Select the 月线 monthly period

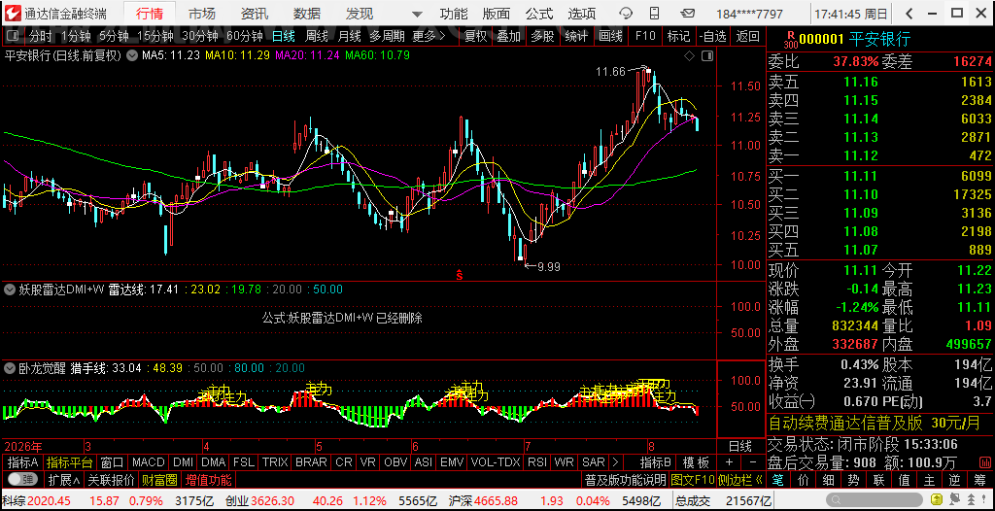click(x=349, y=36)
